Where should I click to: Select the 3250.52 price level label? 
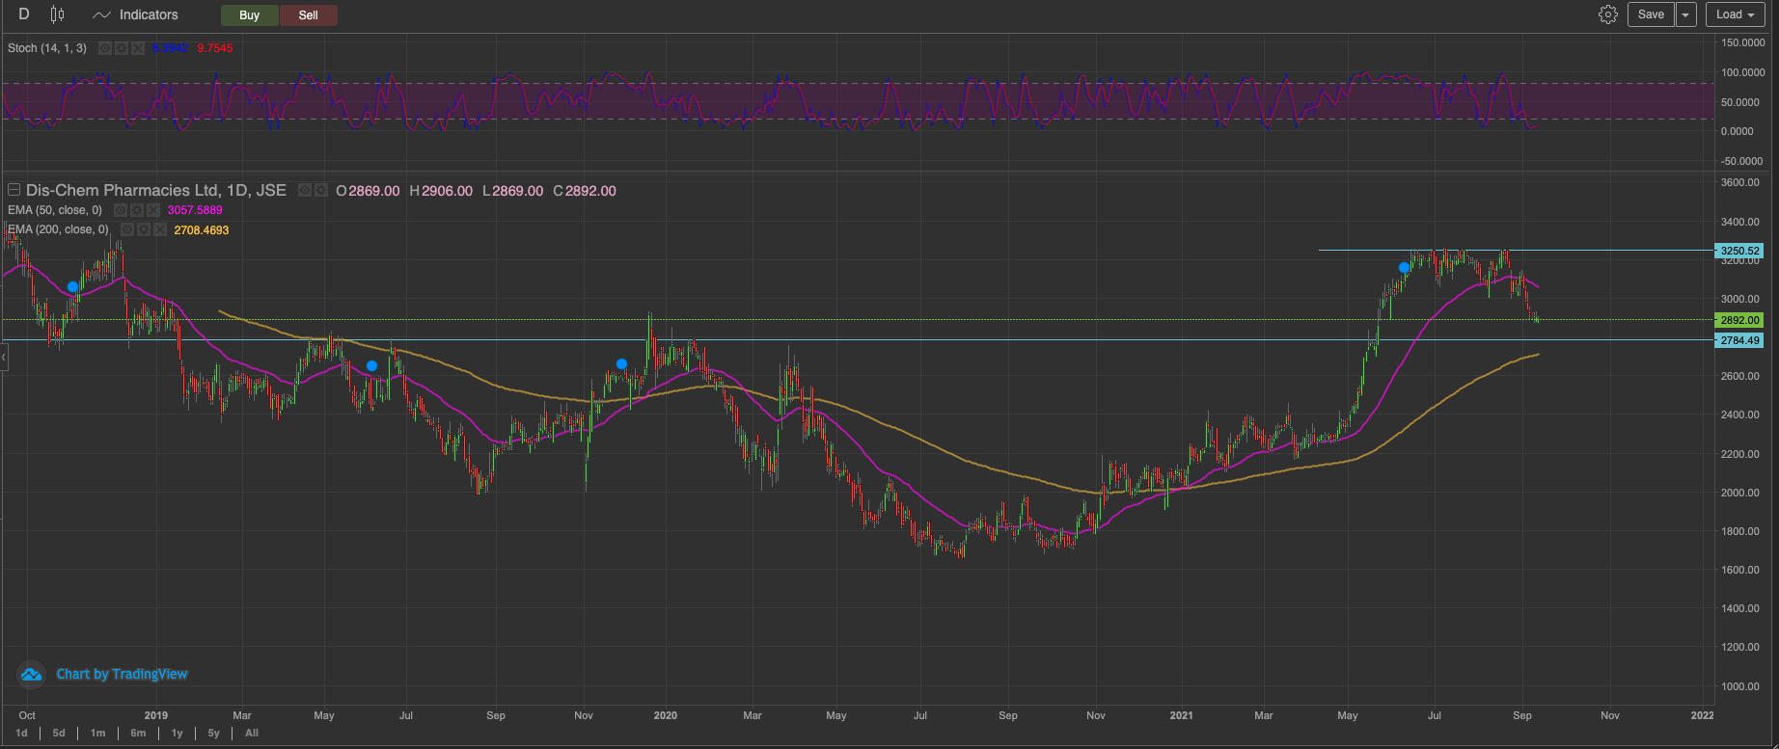[1739, 251]
